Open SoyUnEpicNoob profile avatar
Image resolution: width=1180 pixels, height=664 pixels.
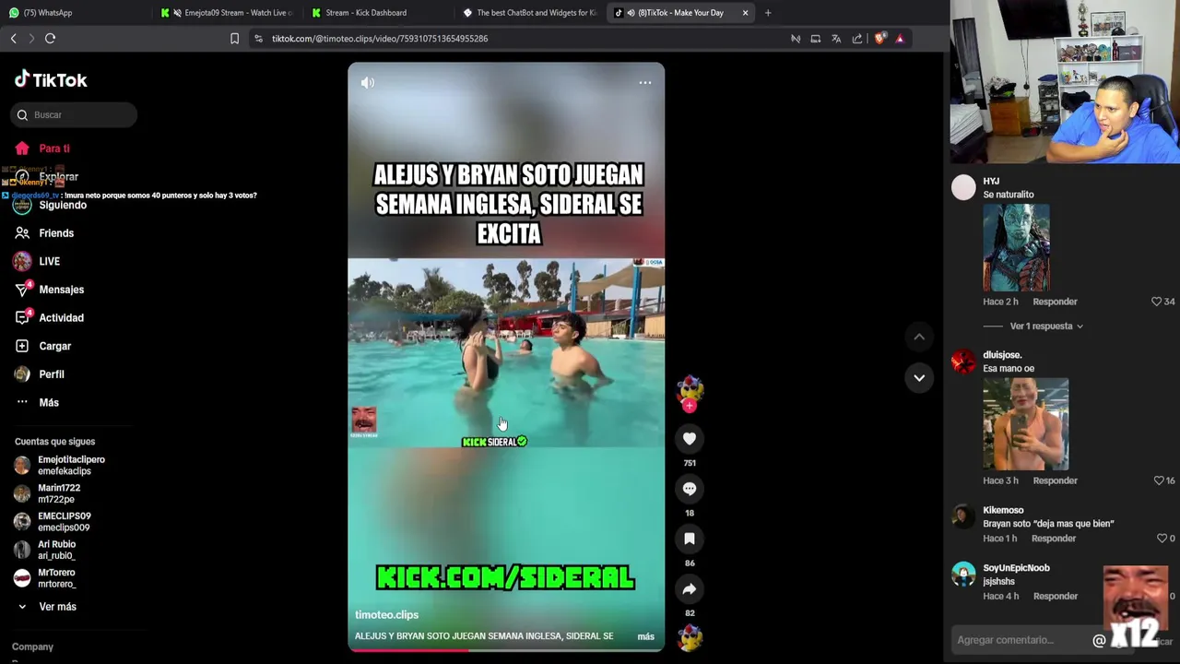pyautogui.click(x=963, y=575)
